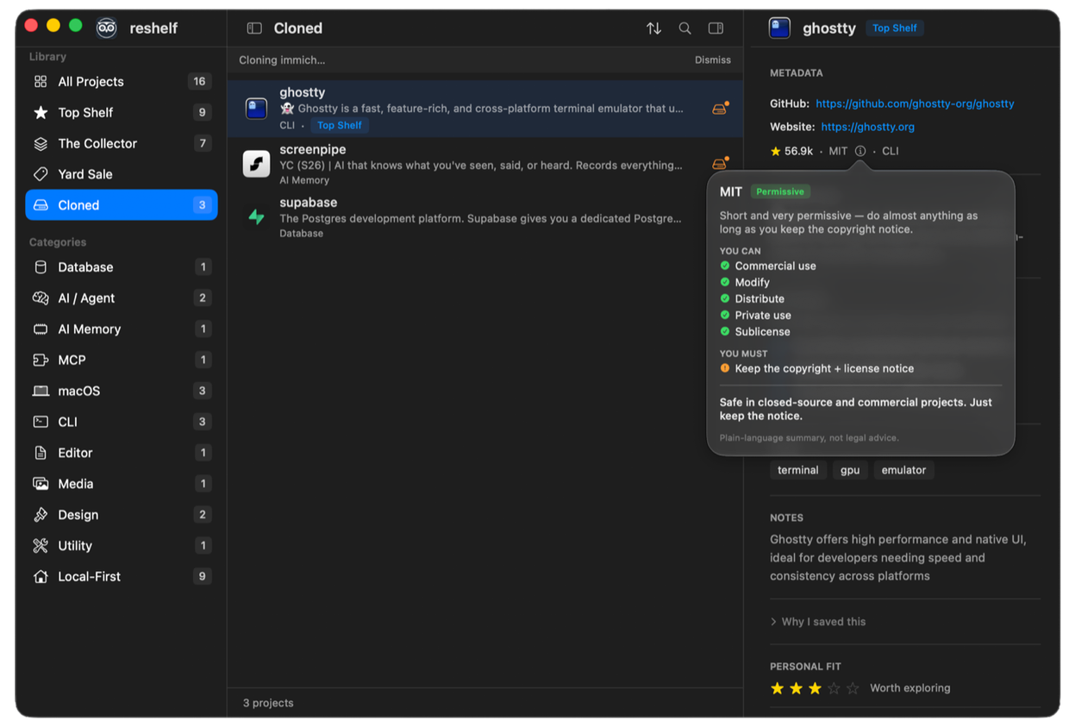Click the Top Shelf badge beside ghostty title

click(894, 28)
